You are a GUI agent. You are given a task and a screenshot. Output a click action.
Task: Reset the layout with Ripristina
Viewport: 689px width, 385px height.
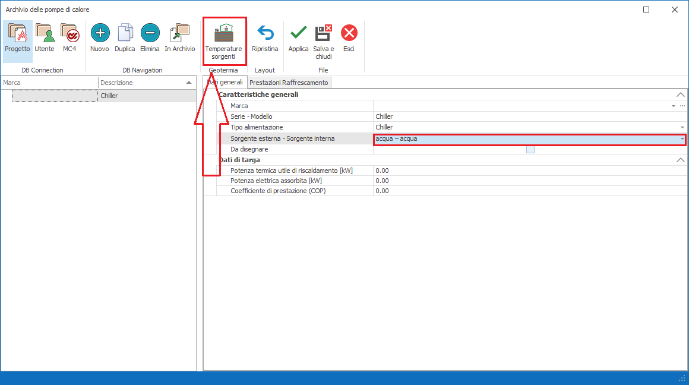tap(265, 38)
